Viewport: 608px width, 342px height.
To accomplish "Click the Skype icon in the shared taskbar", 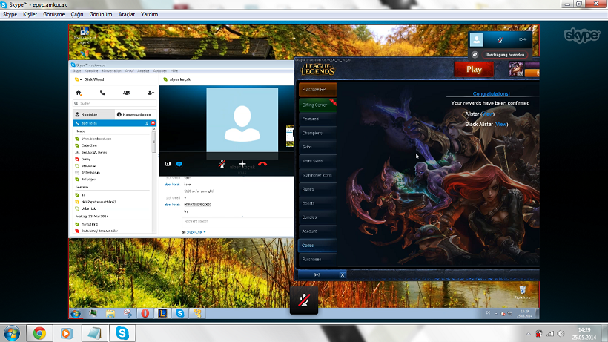I will coord(180,313).
